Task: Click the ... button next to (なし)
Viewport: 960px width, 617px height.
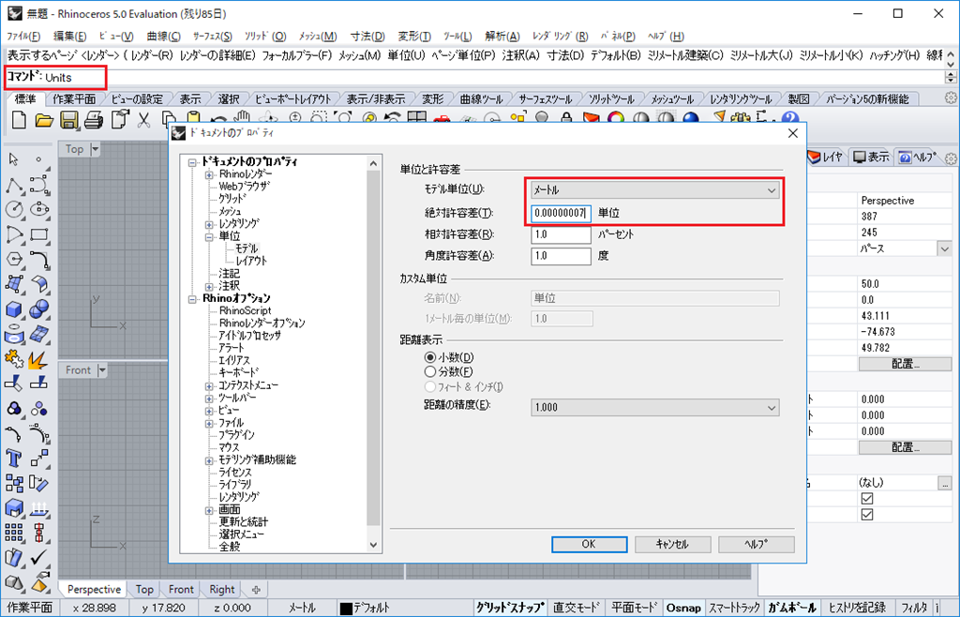Action: (945, 482)
